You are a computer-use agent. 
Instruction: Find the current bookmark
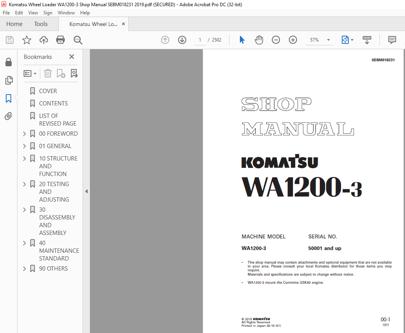coord(74,73)
